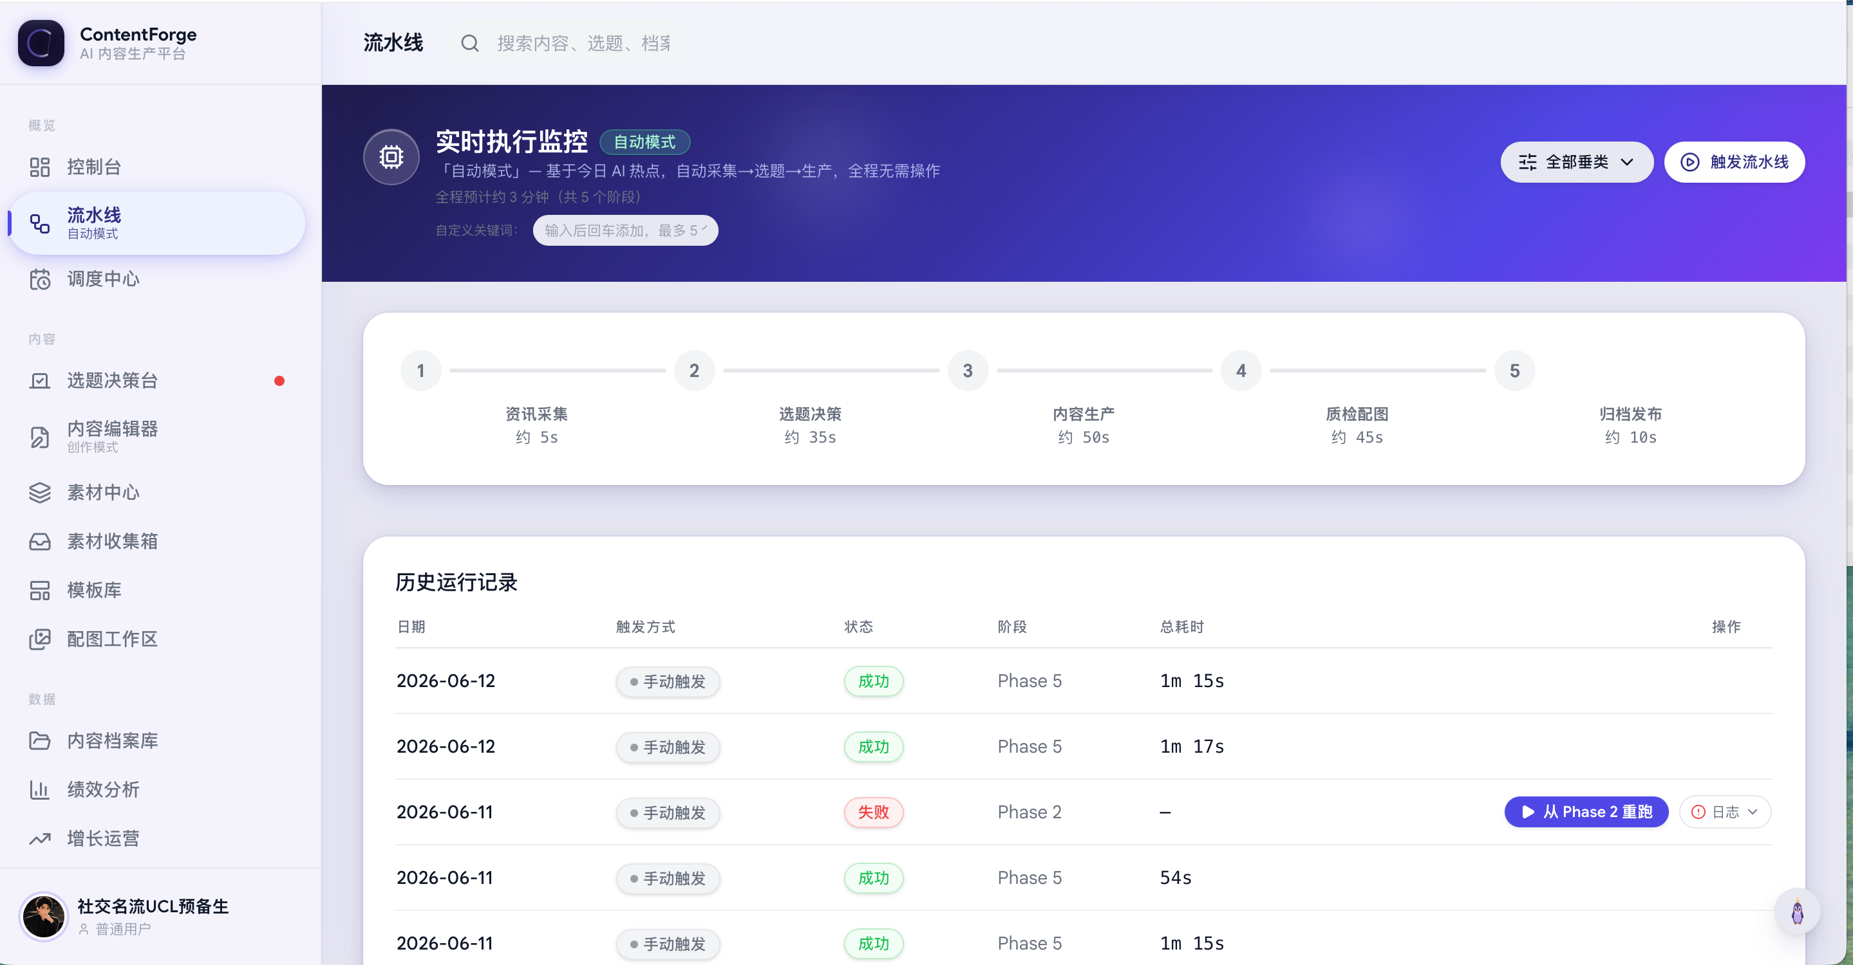Image resolution: width=1853 pixels, height=965 pixels.
Task: Open the 控制台 dashboard icon
Action: (39, 167)
